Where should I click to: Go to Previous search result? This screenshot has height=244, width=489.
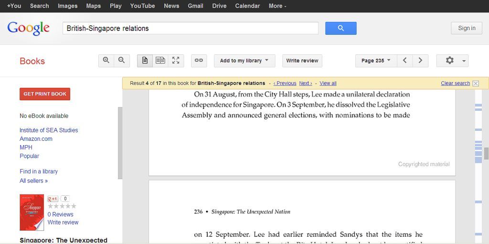[x=285, y=83]
